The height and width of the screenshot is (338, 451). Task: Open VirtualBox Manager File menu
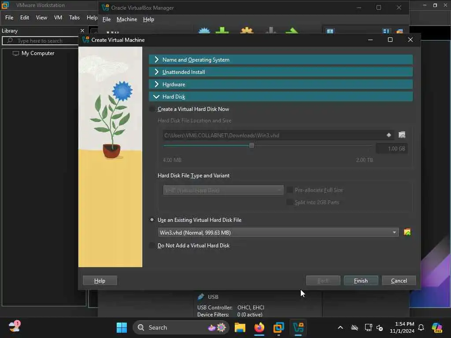pos(107,19)
